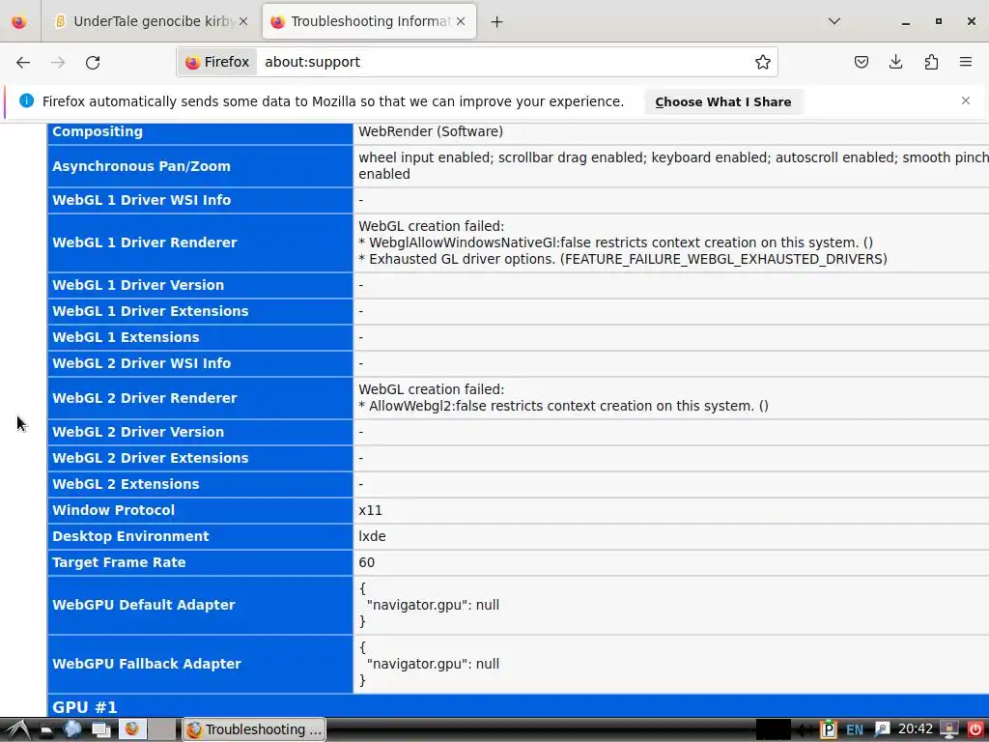Open the Pocket save icon
The width and height of the screenshot is (989, 742).
[x=861, y=62]
